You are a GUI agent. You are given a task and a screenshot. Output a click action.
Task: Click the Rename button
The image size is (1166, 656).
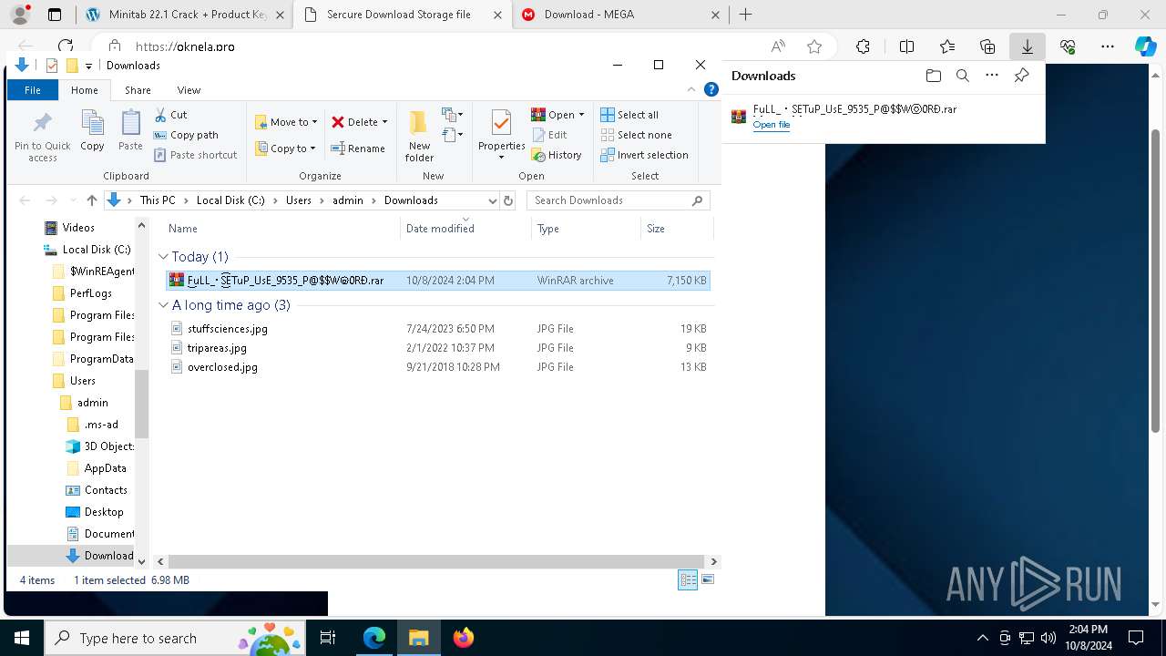(x=358, y=149)
